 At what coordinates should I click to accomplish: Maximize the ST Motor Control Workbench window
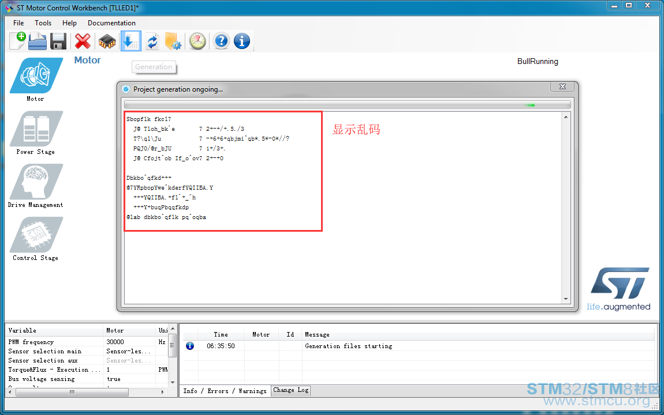click(629, 6)
